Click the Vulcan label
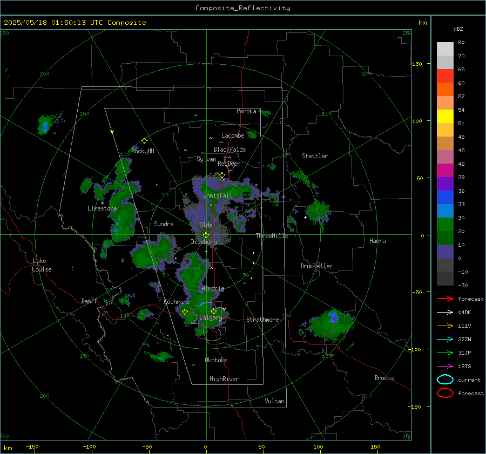Screen dimensions: 486x454 pyautogui.click(x=274, y=401)
